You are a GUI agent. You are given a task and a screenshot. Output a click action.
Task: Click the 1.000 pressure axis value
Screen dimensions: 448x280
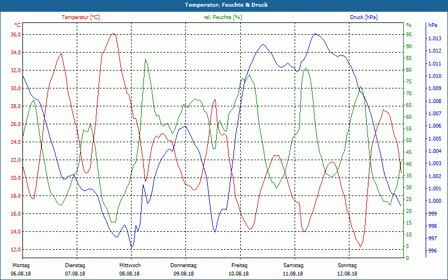click(x=435, y=201)
